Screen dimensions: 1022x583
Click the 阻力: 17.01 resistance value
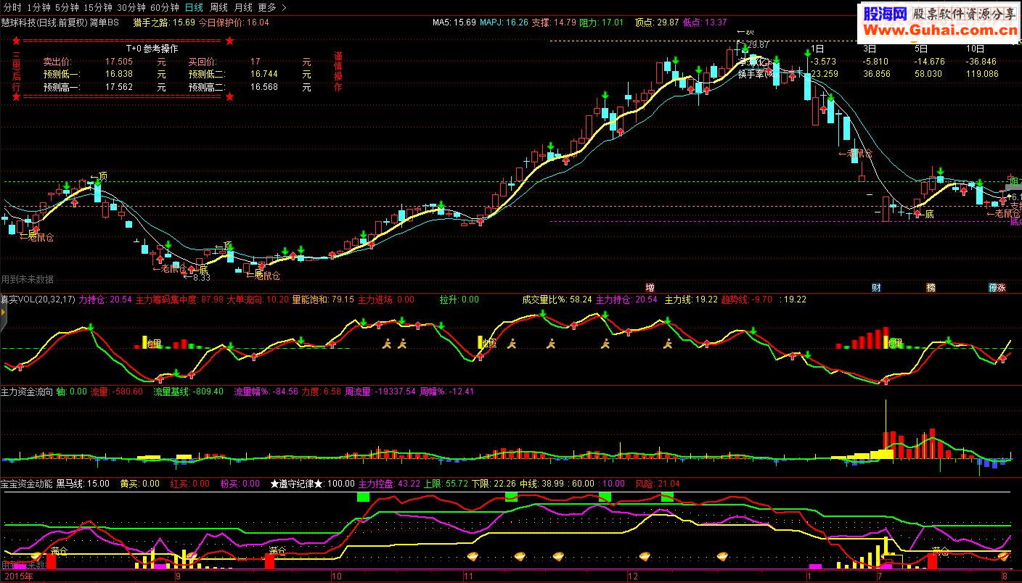[602, 22]
